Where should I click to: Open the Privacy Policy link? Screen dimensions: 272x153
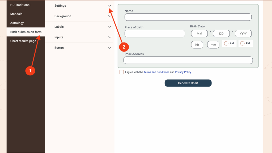point(183,72)
